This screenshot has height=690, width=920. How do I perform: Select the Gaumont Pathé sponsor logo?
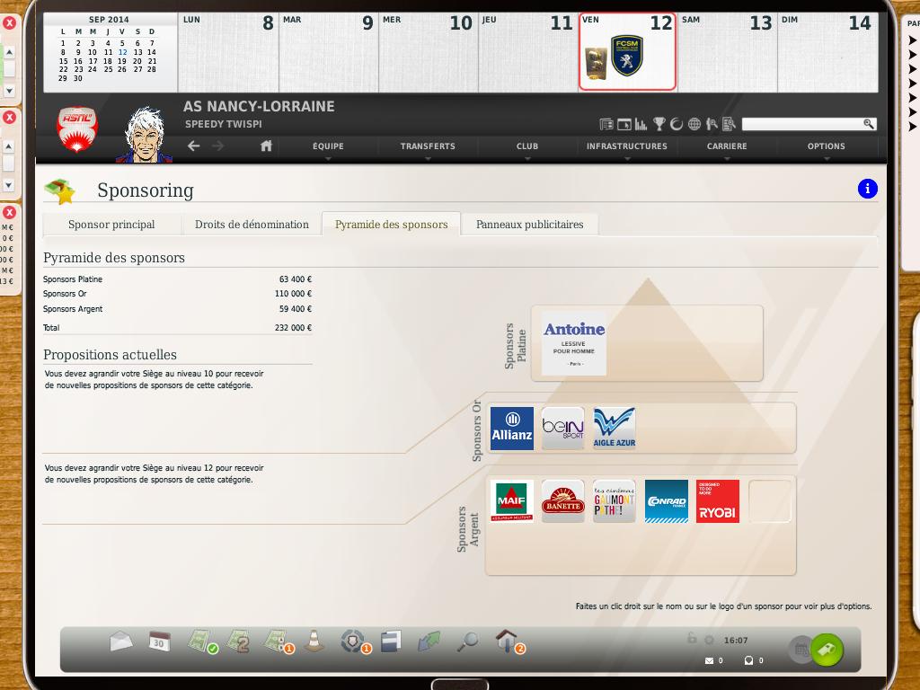(615, 501)
